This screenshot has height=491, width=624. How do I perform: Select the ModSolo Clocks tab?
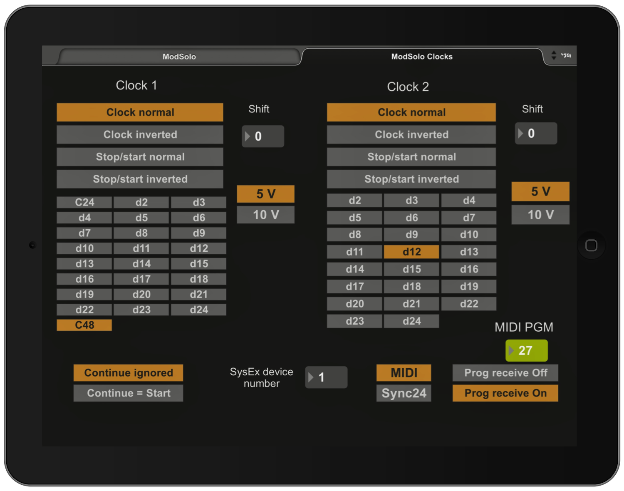pos(421,57)
